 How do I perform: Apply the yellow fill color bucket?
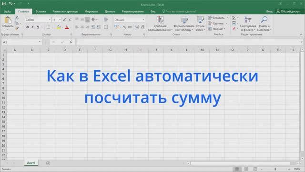tap(59, 27)
